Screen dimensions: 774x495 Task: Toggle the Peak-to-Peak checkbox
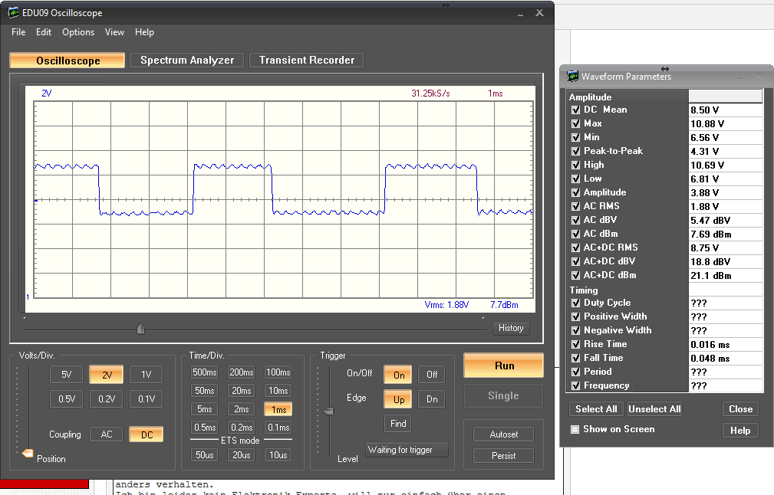[x=575, y=151]
